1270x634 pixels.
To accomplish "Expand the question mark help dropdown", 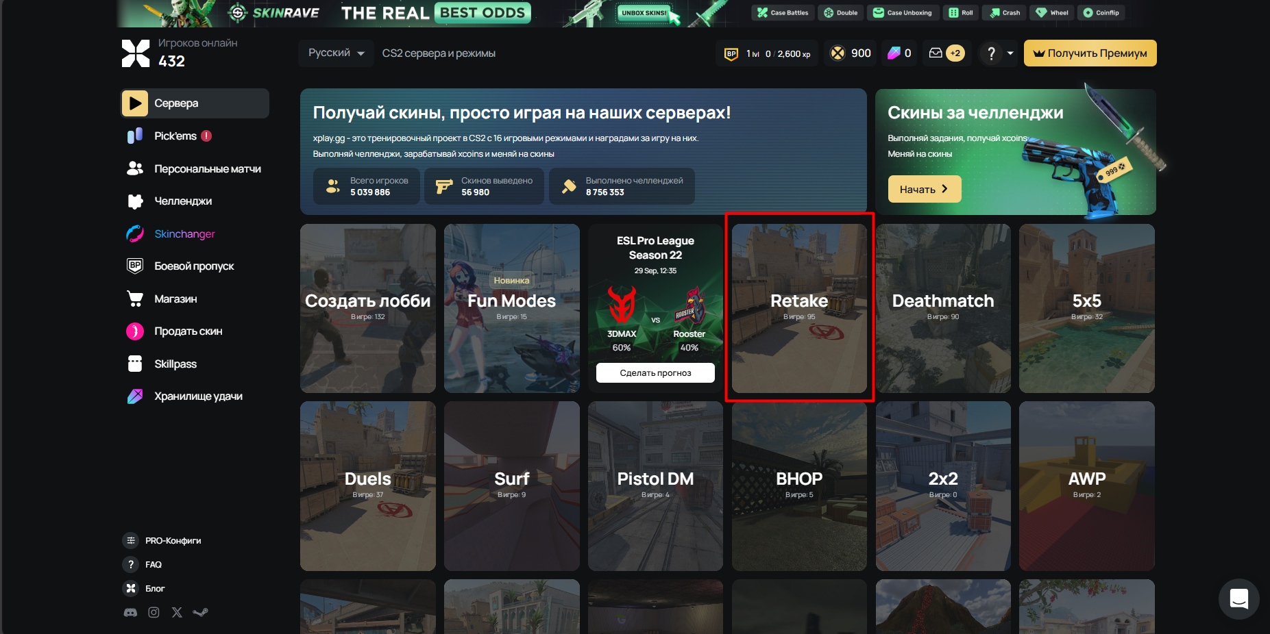I will [x=997, y=53].
